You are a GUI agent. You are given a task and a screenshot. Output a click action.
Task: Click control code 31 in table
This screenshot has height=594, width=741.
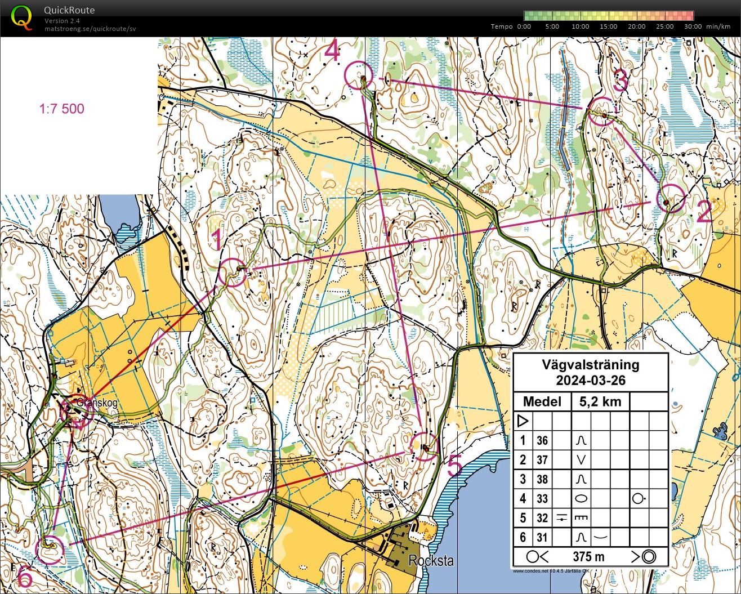point(542,537)
